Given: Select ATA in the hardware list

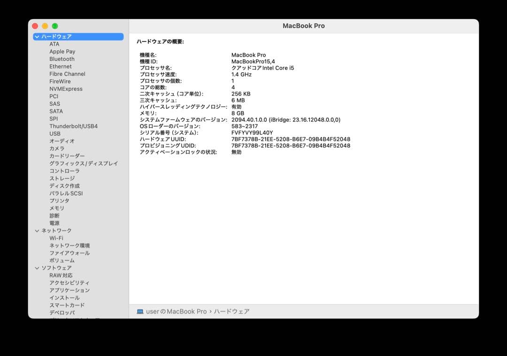Looking at the screenshot, I should pyautogui.click(x=54, y=44).
